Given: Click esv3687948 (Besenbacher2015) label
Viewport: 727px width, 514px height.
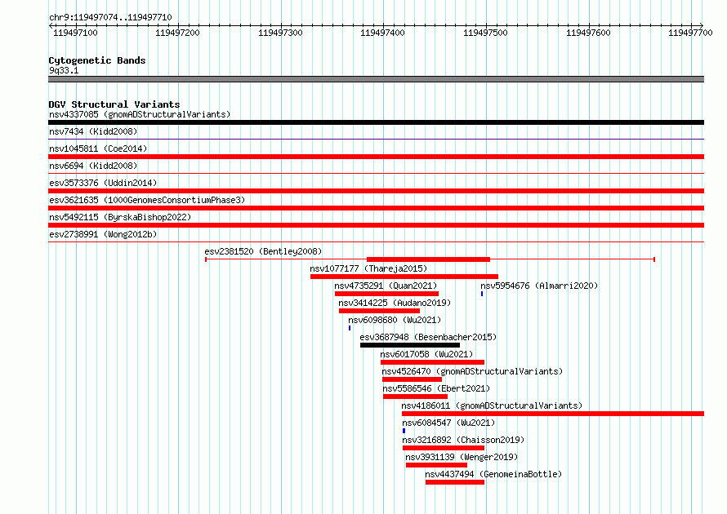Looking at the screenshot, I should click(428, 337).
